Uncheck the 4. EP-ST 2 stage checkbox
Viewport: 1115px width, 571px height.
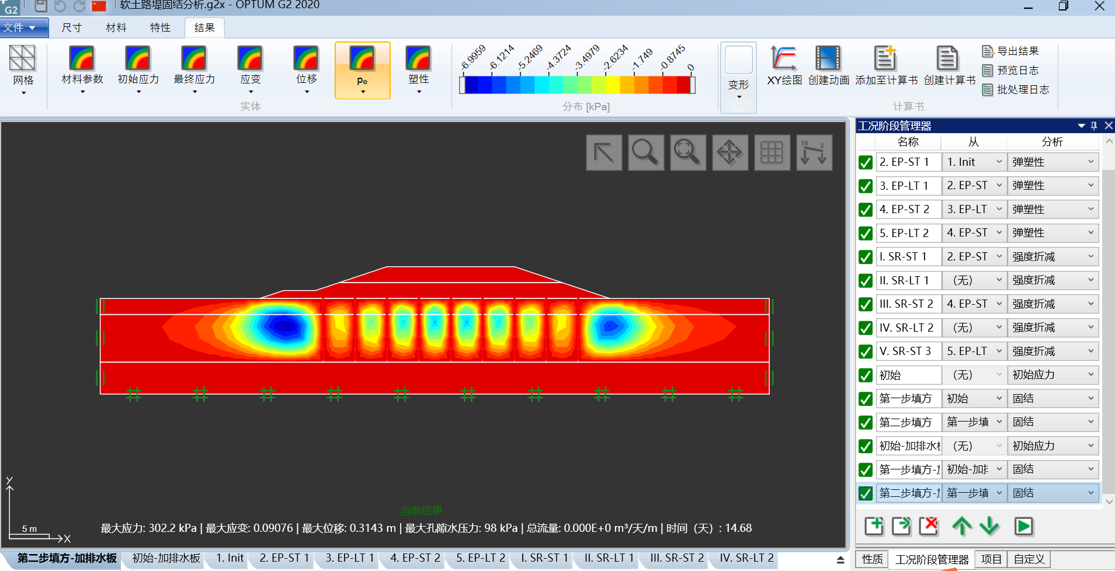click(866, 210)
